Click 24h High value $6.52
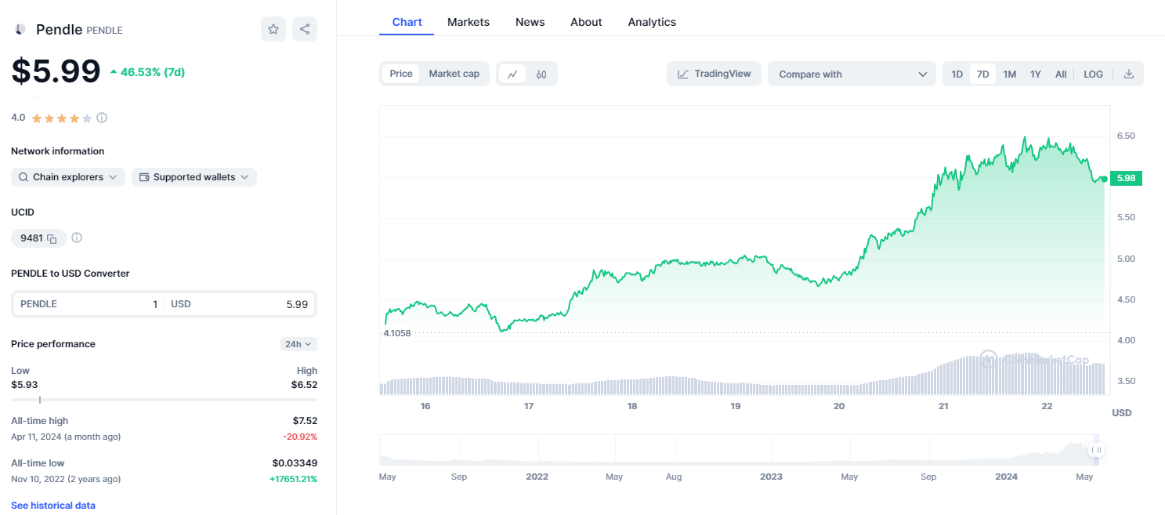 304,385
